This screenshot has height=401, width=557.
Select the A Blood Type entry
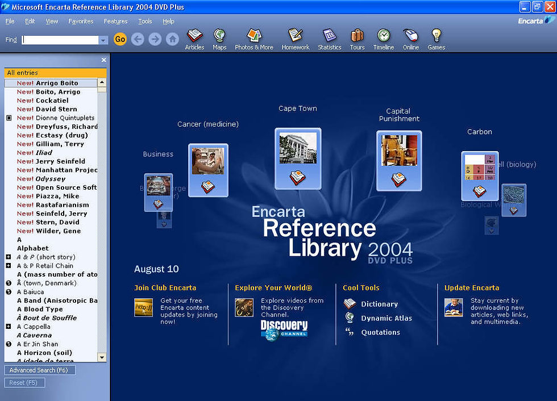[x=51, y=309]
